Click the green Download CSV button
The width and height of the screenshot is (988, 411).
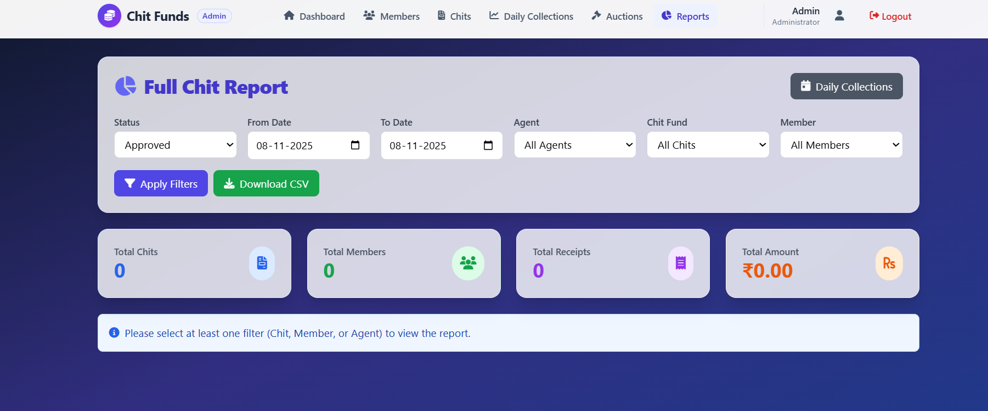[266, 184]
